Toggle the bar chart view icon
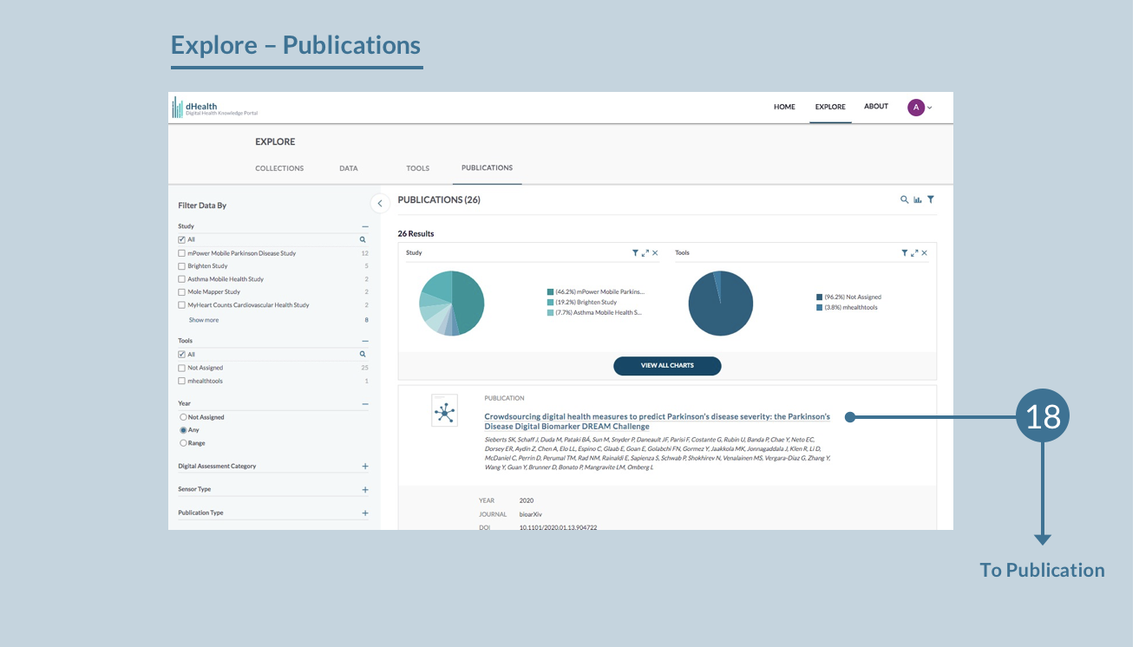This screenshot has width=1139, height=647. tap(917, 199)
